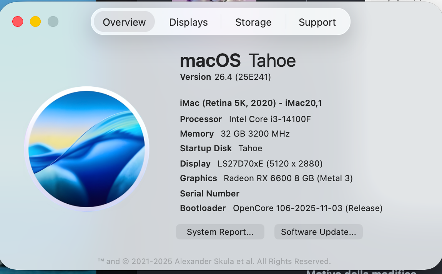Click the macOS Tahoe title text

click(x=238, y=61)
